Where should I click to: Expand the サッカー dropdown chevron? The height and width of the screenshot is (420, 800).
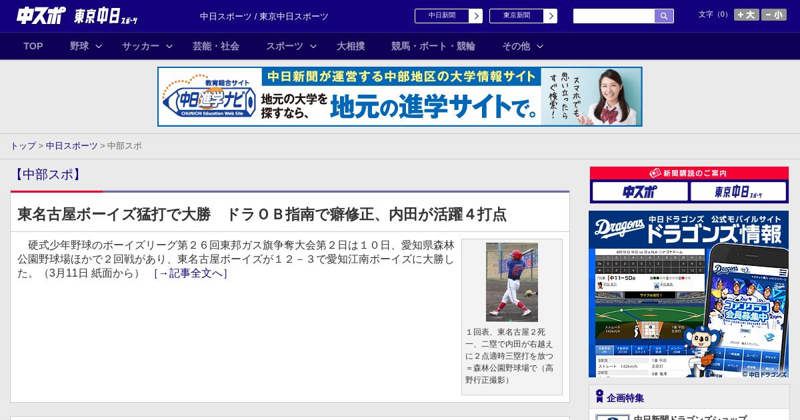(x=169, y=47)
